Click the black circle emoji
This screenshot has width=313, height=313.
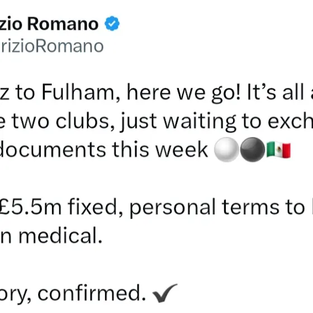tap(253, 150)
